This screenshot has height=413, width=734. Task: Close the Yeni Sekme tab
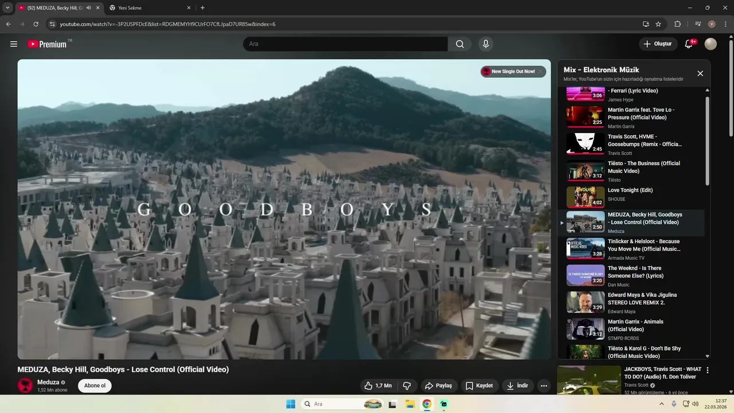click(x=189, y=8)
